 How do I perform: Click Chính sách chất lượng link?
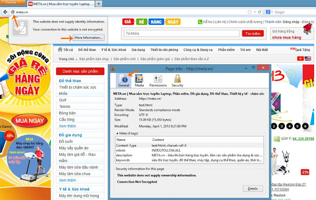pos(245,22)
